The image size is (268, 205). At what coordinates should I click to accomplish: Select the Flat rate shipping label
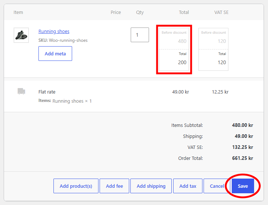coord(47,92)
